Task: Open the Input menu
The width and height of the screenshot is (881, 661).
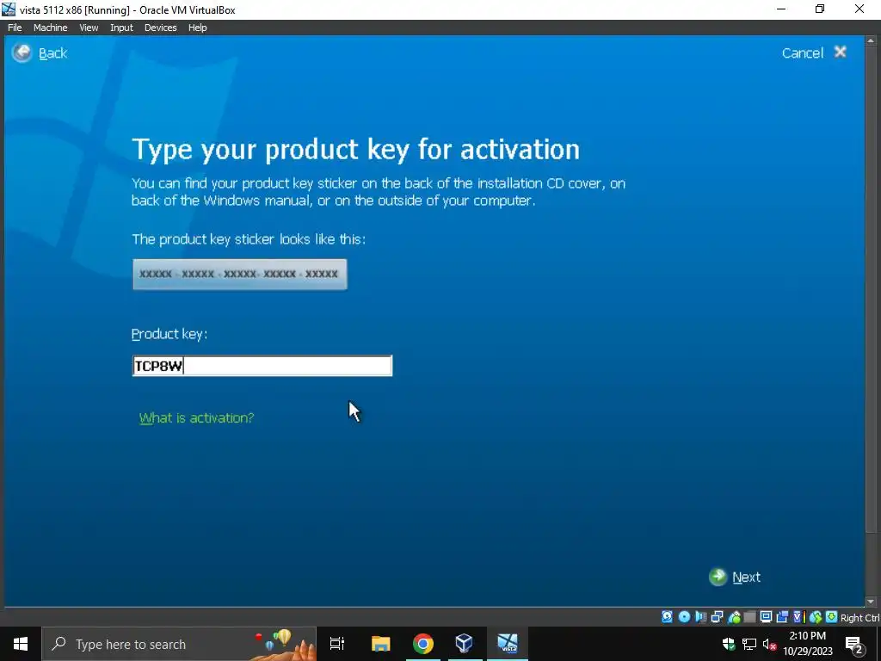Action: pos(121,28)
